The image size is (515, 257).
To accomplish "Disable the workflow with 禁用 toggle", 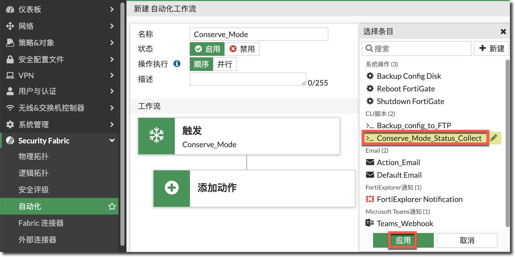I will pos(242,49).
